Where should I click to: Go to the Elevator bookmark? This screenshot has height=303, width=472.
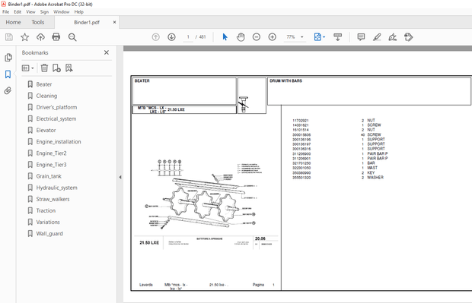(46, 131)
